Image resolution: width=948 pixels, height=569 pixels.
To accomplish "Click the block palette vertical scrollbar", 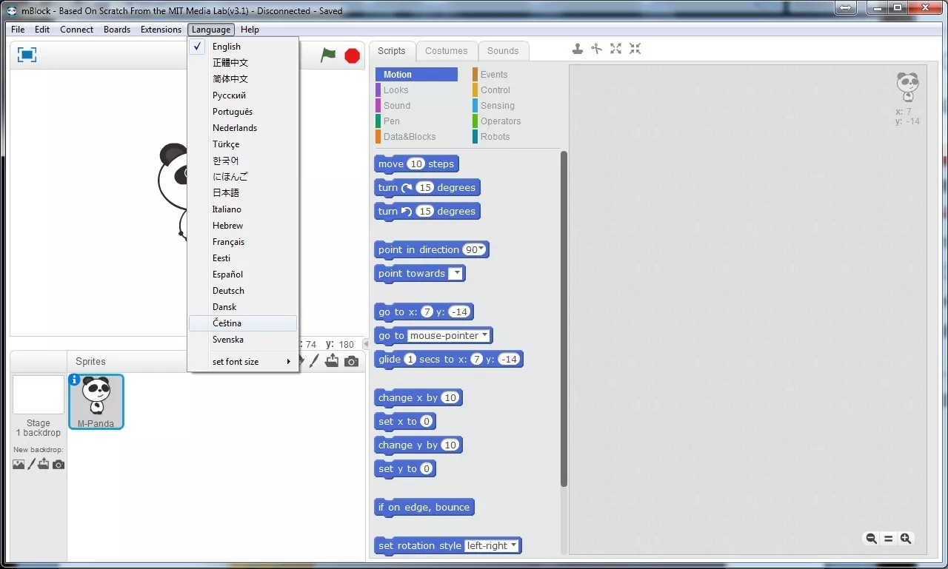I will point(564,318).
